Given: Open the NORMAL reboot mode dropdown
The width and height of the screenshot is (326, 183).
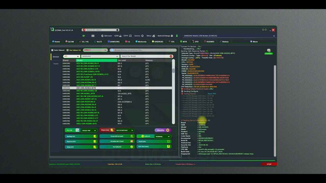Looking at the screenshot, I should click(x=162, y=136).
